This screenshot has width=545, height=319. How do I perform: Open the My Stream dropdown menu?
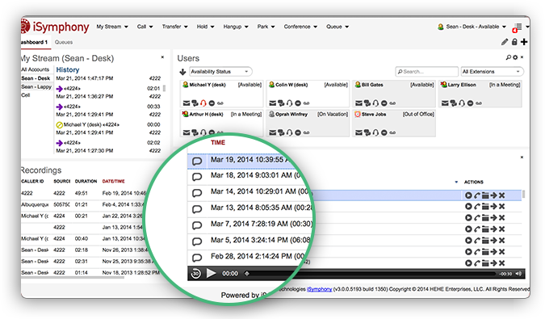tap(112, 27)
